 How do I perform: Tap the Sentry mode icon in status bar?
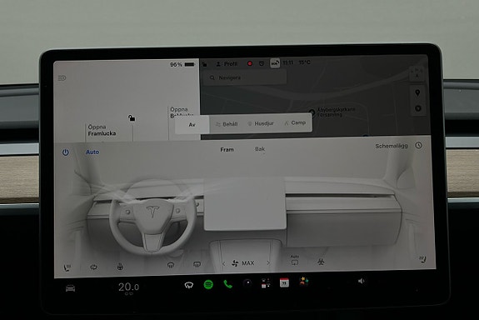pyautogui.click(x=262, y=63)
